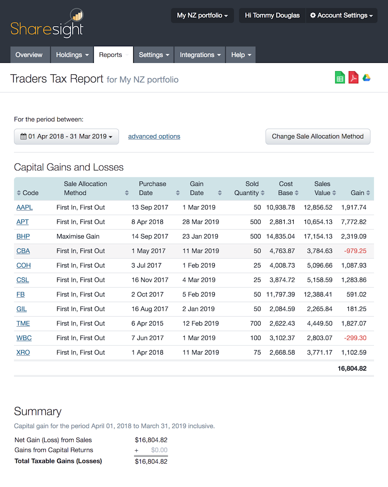The height and width of the screenshot is (487, 388).
Task: Select the Reports tab
Action: pos(114,55)
